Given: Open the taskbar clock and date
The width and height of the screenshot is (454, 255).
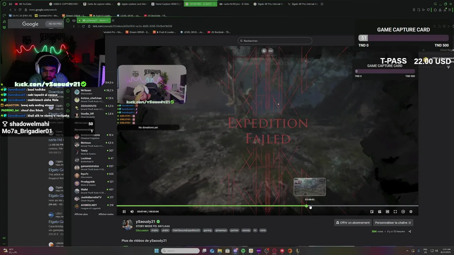Looking at the screenshot, I should 446,251.
